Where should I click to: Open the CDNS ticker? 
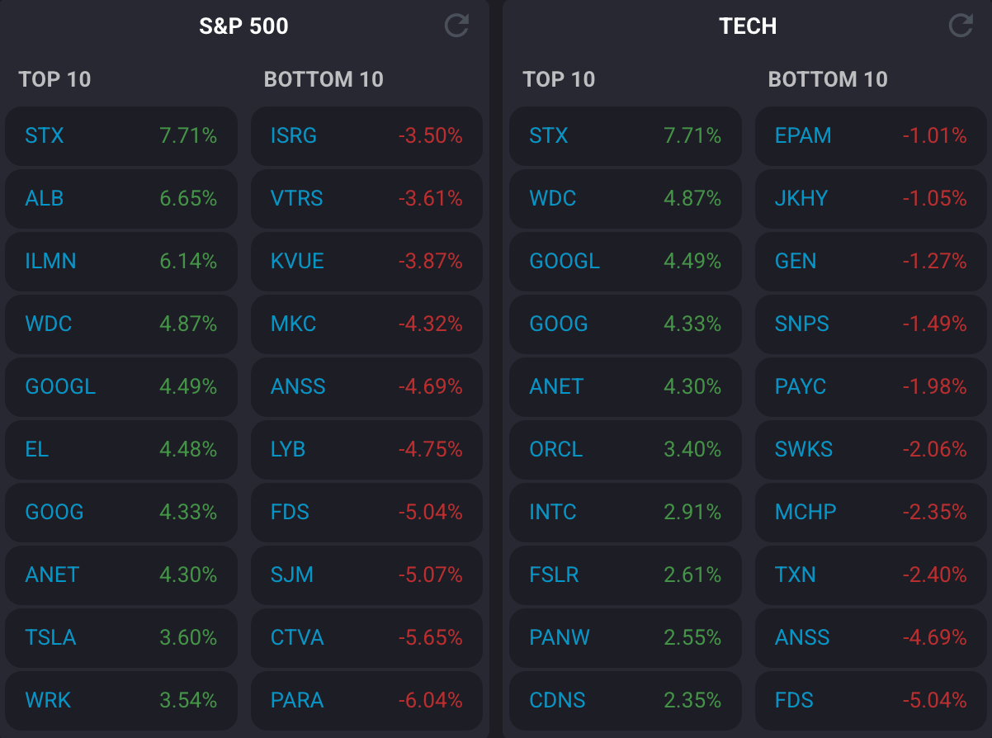coord(557,700)
